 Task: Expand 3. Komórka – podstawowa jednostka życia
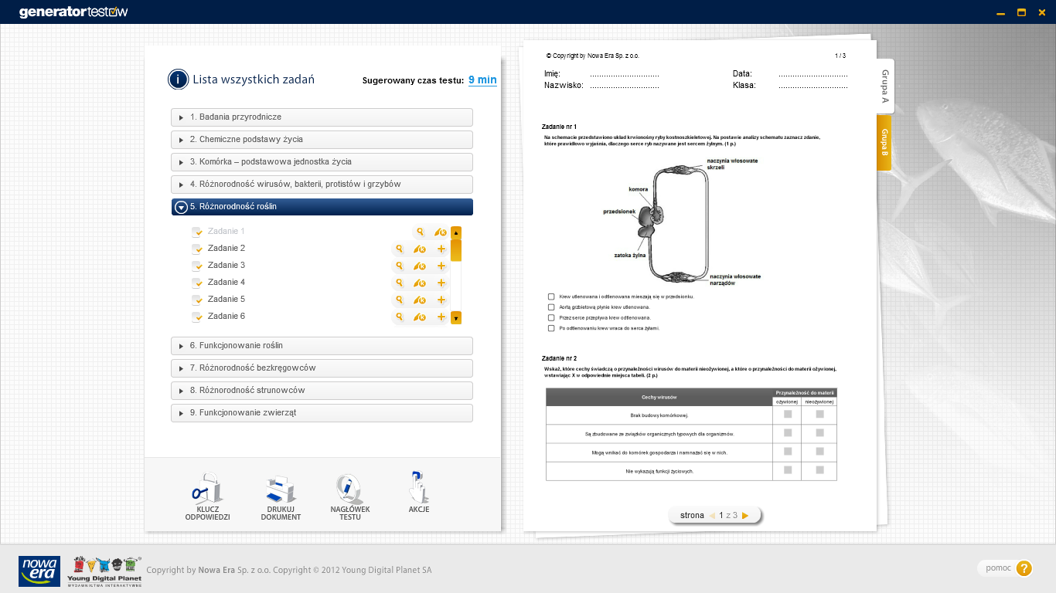click(x=322, y=162)
